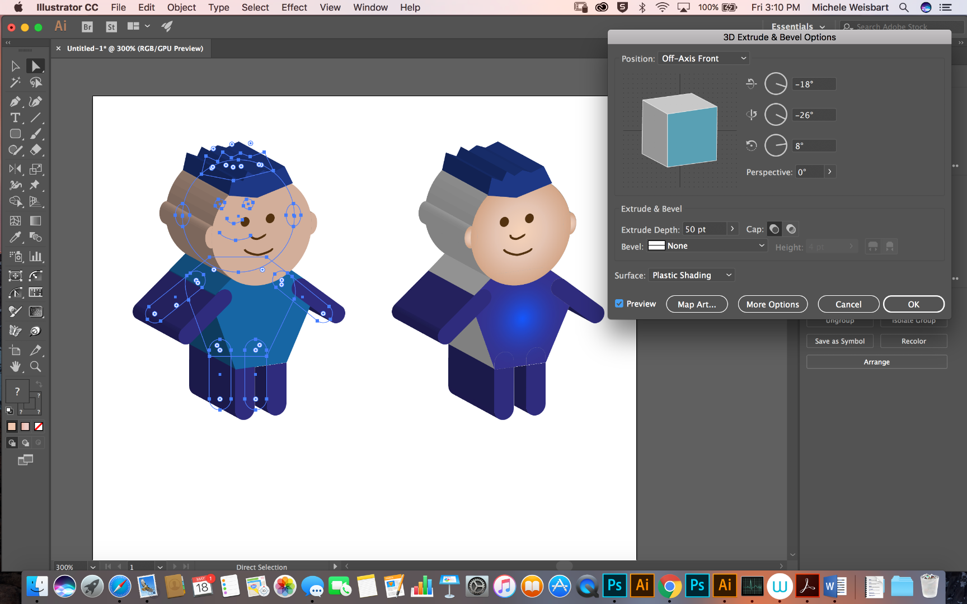
Task: Select the Hand tool
Action: point(15,367)
